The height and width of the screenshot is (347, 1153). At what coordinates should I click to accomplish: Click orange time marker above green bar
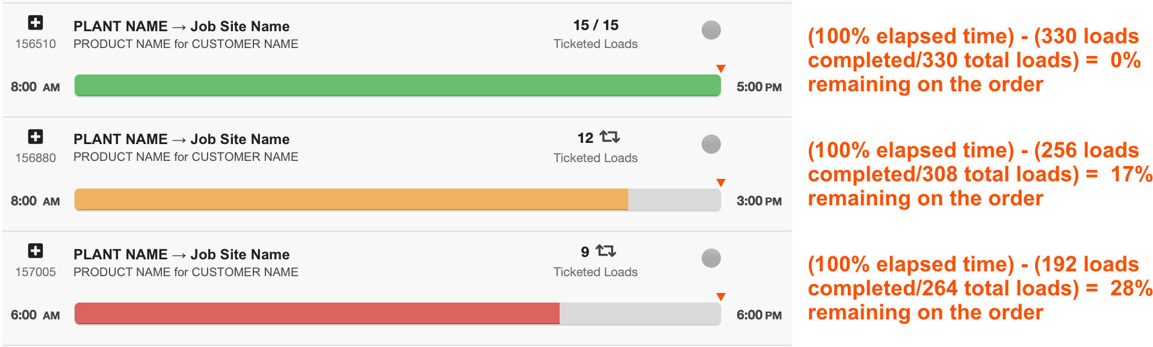(x=720, y=68)
